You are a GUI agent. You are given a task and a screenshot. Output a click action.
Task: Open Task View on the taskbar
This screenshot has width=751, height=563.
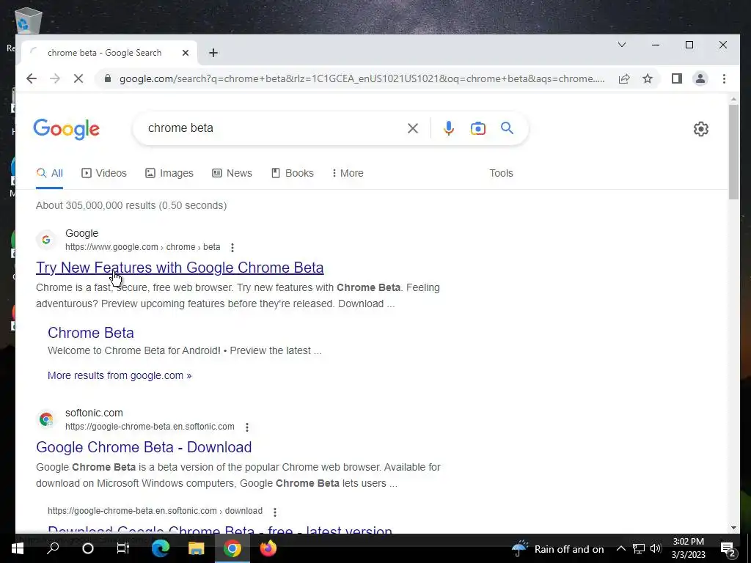[123, 548]
